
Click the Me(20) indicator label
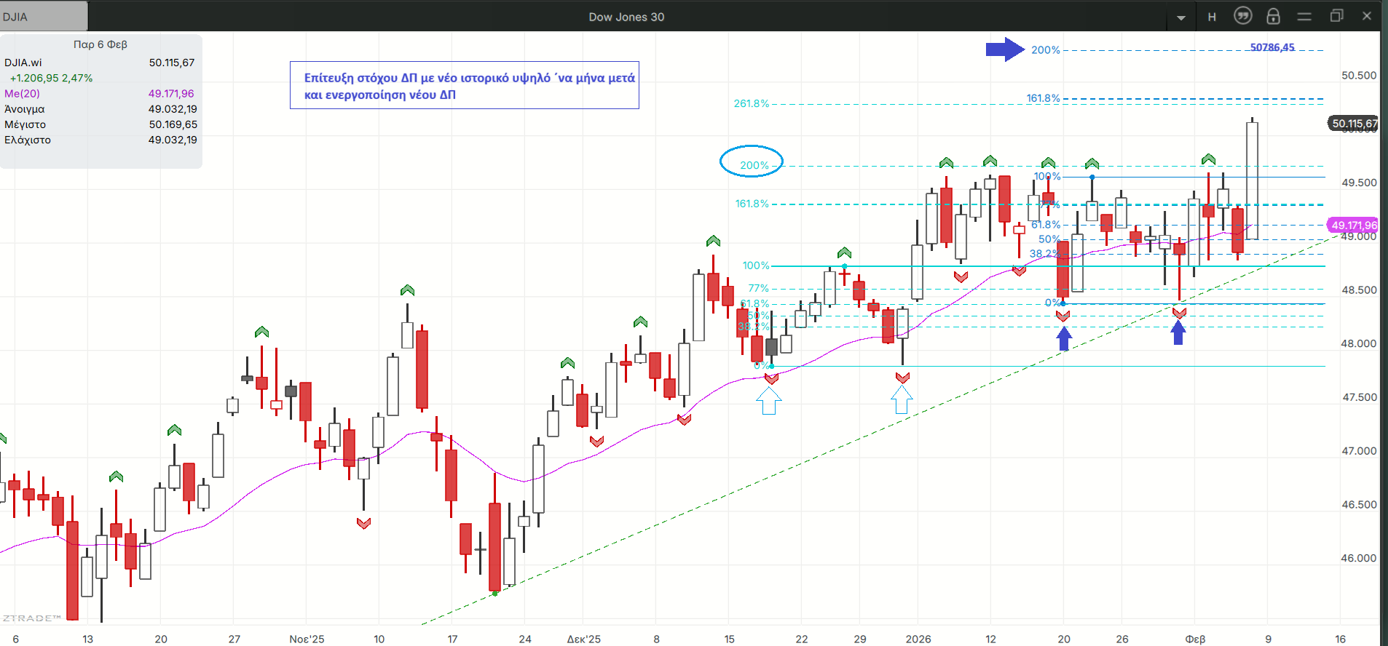click(x=23, y=94)
